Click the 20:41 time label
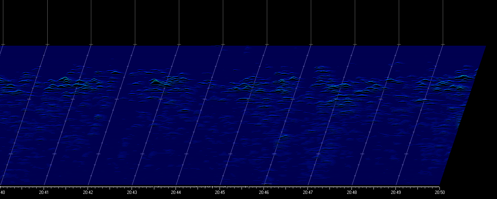497x199 pixels. coord(44,192)
